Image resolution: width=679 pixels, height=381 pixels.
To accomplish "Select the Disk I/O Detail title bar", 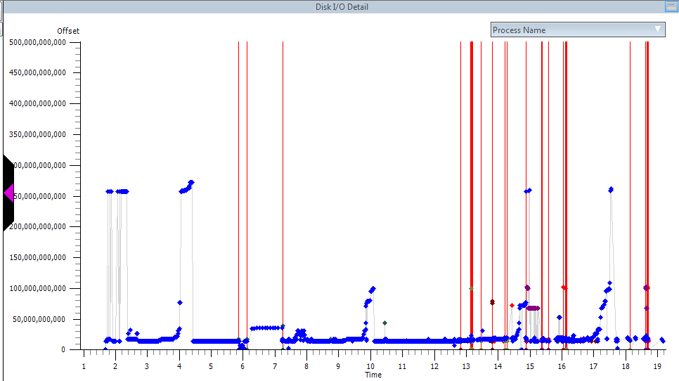I will [342, 7].
